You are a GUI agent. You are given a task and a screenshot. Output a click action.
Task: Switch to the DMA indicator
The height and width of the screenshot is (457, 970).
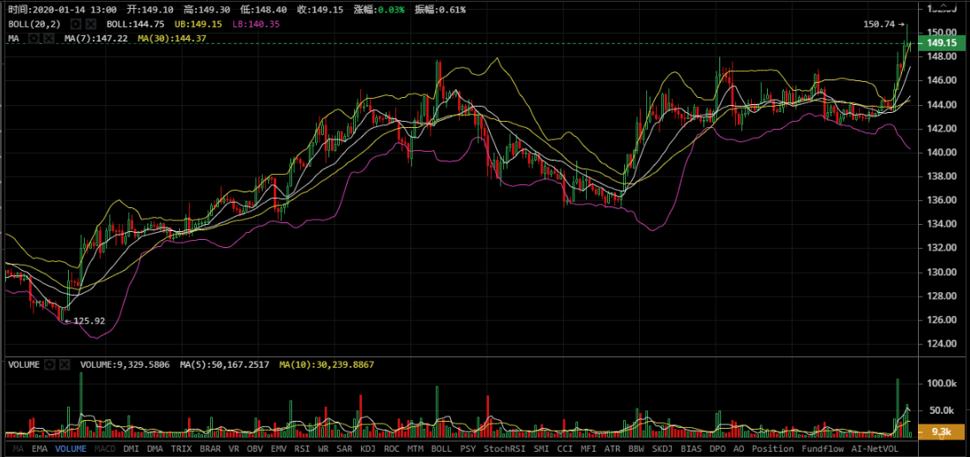coord(155,449)
